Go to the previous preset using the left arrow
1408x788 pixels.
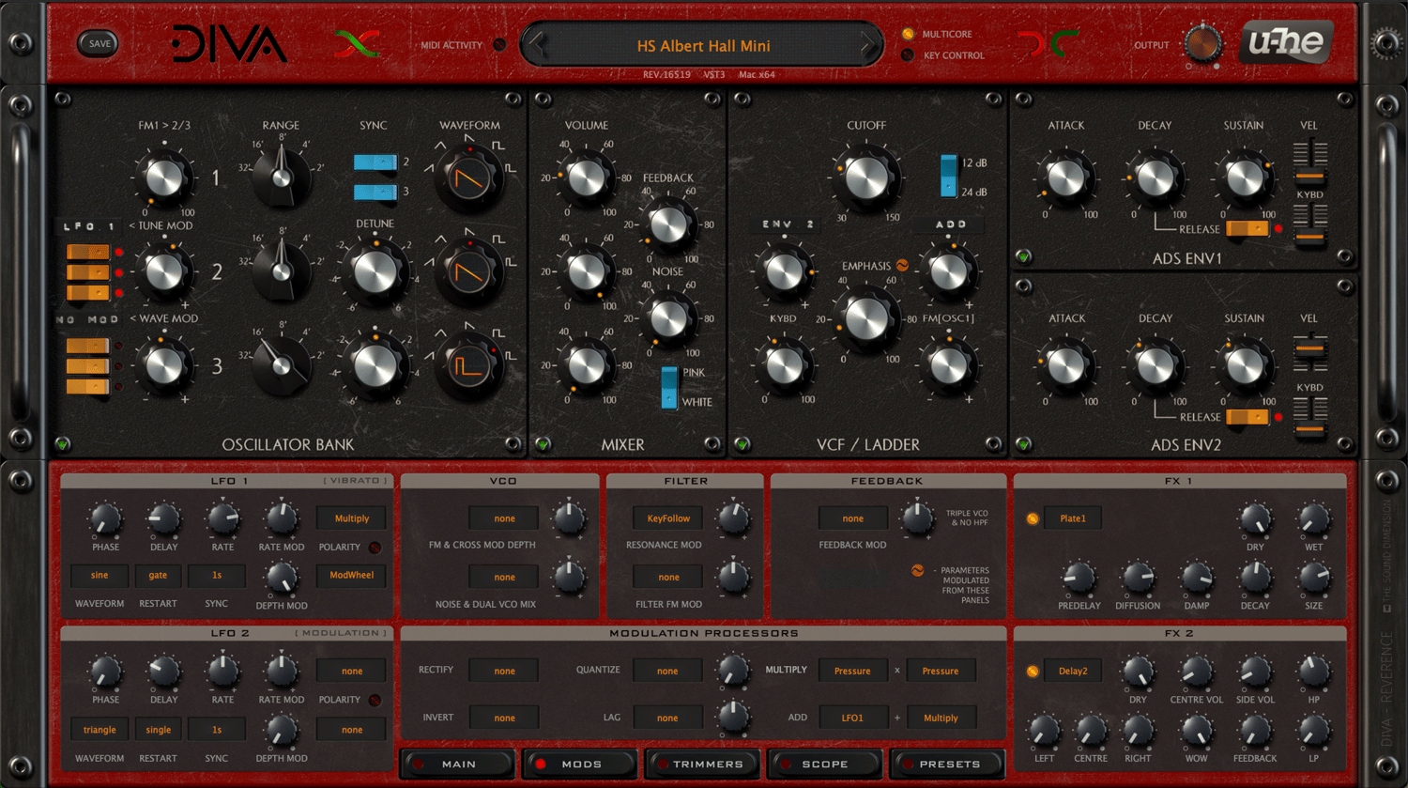[538, 44]
